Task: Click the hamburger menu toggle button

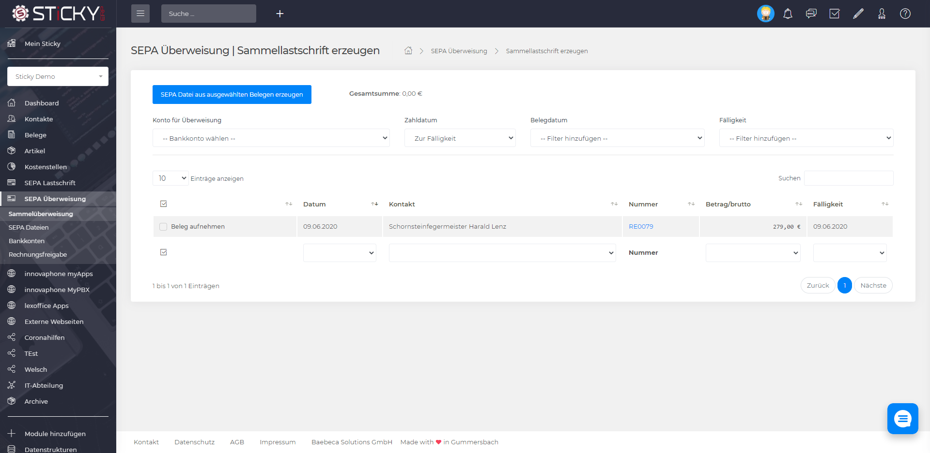Action: coord(140,14)
